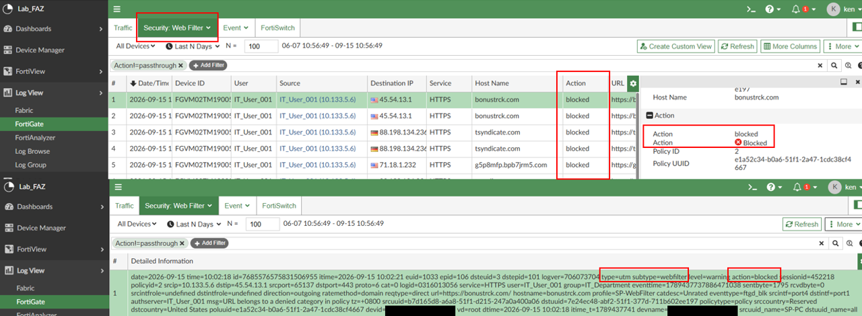This screenshot has height=316, width=862.
Task: Open the Last N Days selector in the upper window
Action: tap(192, 46)
